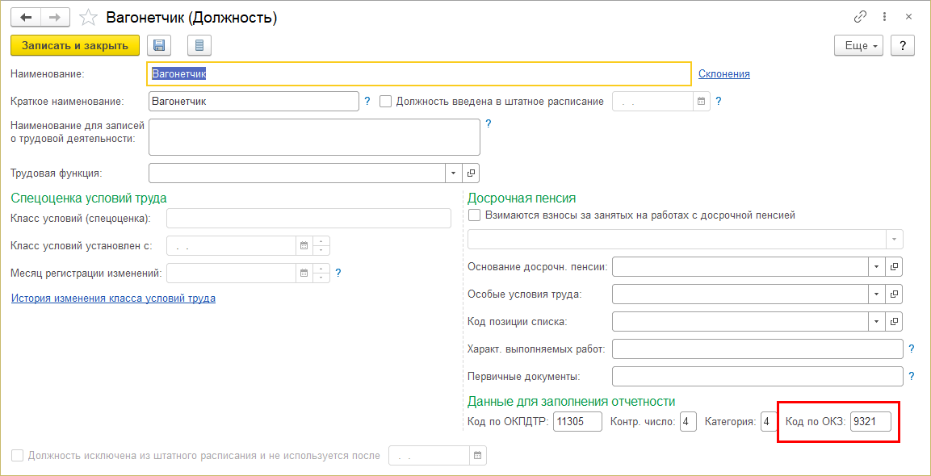
Task: Click the Код по ОКЗ field
Action: click(870, 422)
